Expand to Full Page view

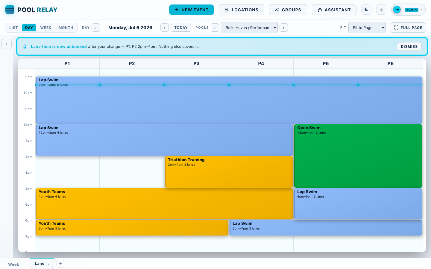tap(408, 27)
